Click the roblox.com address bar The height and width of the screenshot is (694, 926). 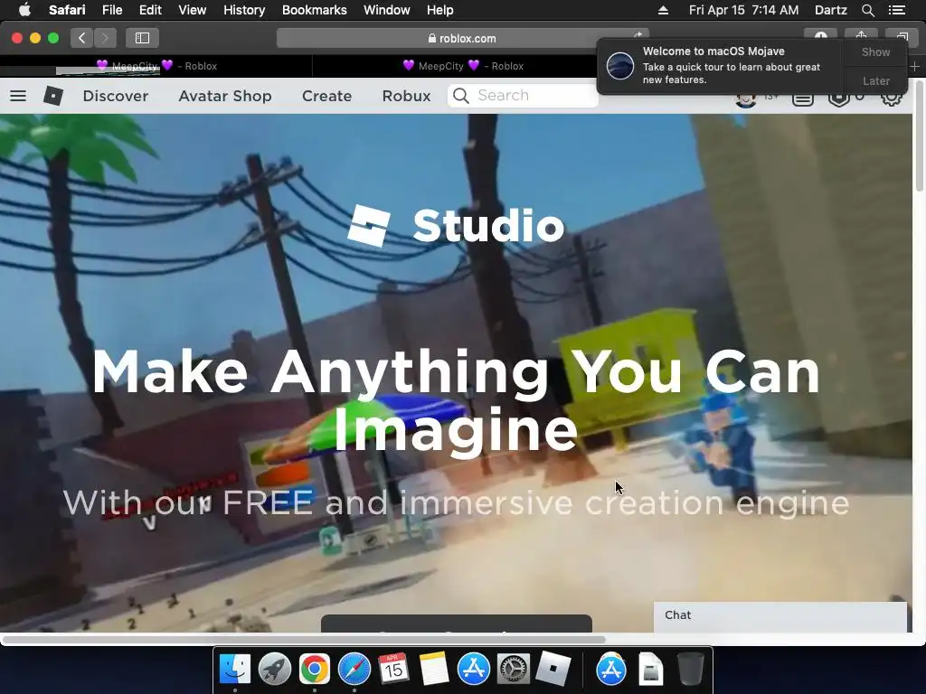pos(462,38)
